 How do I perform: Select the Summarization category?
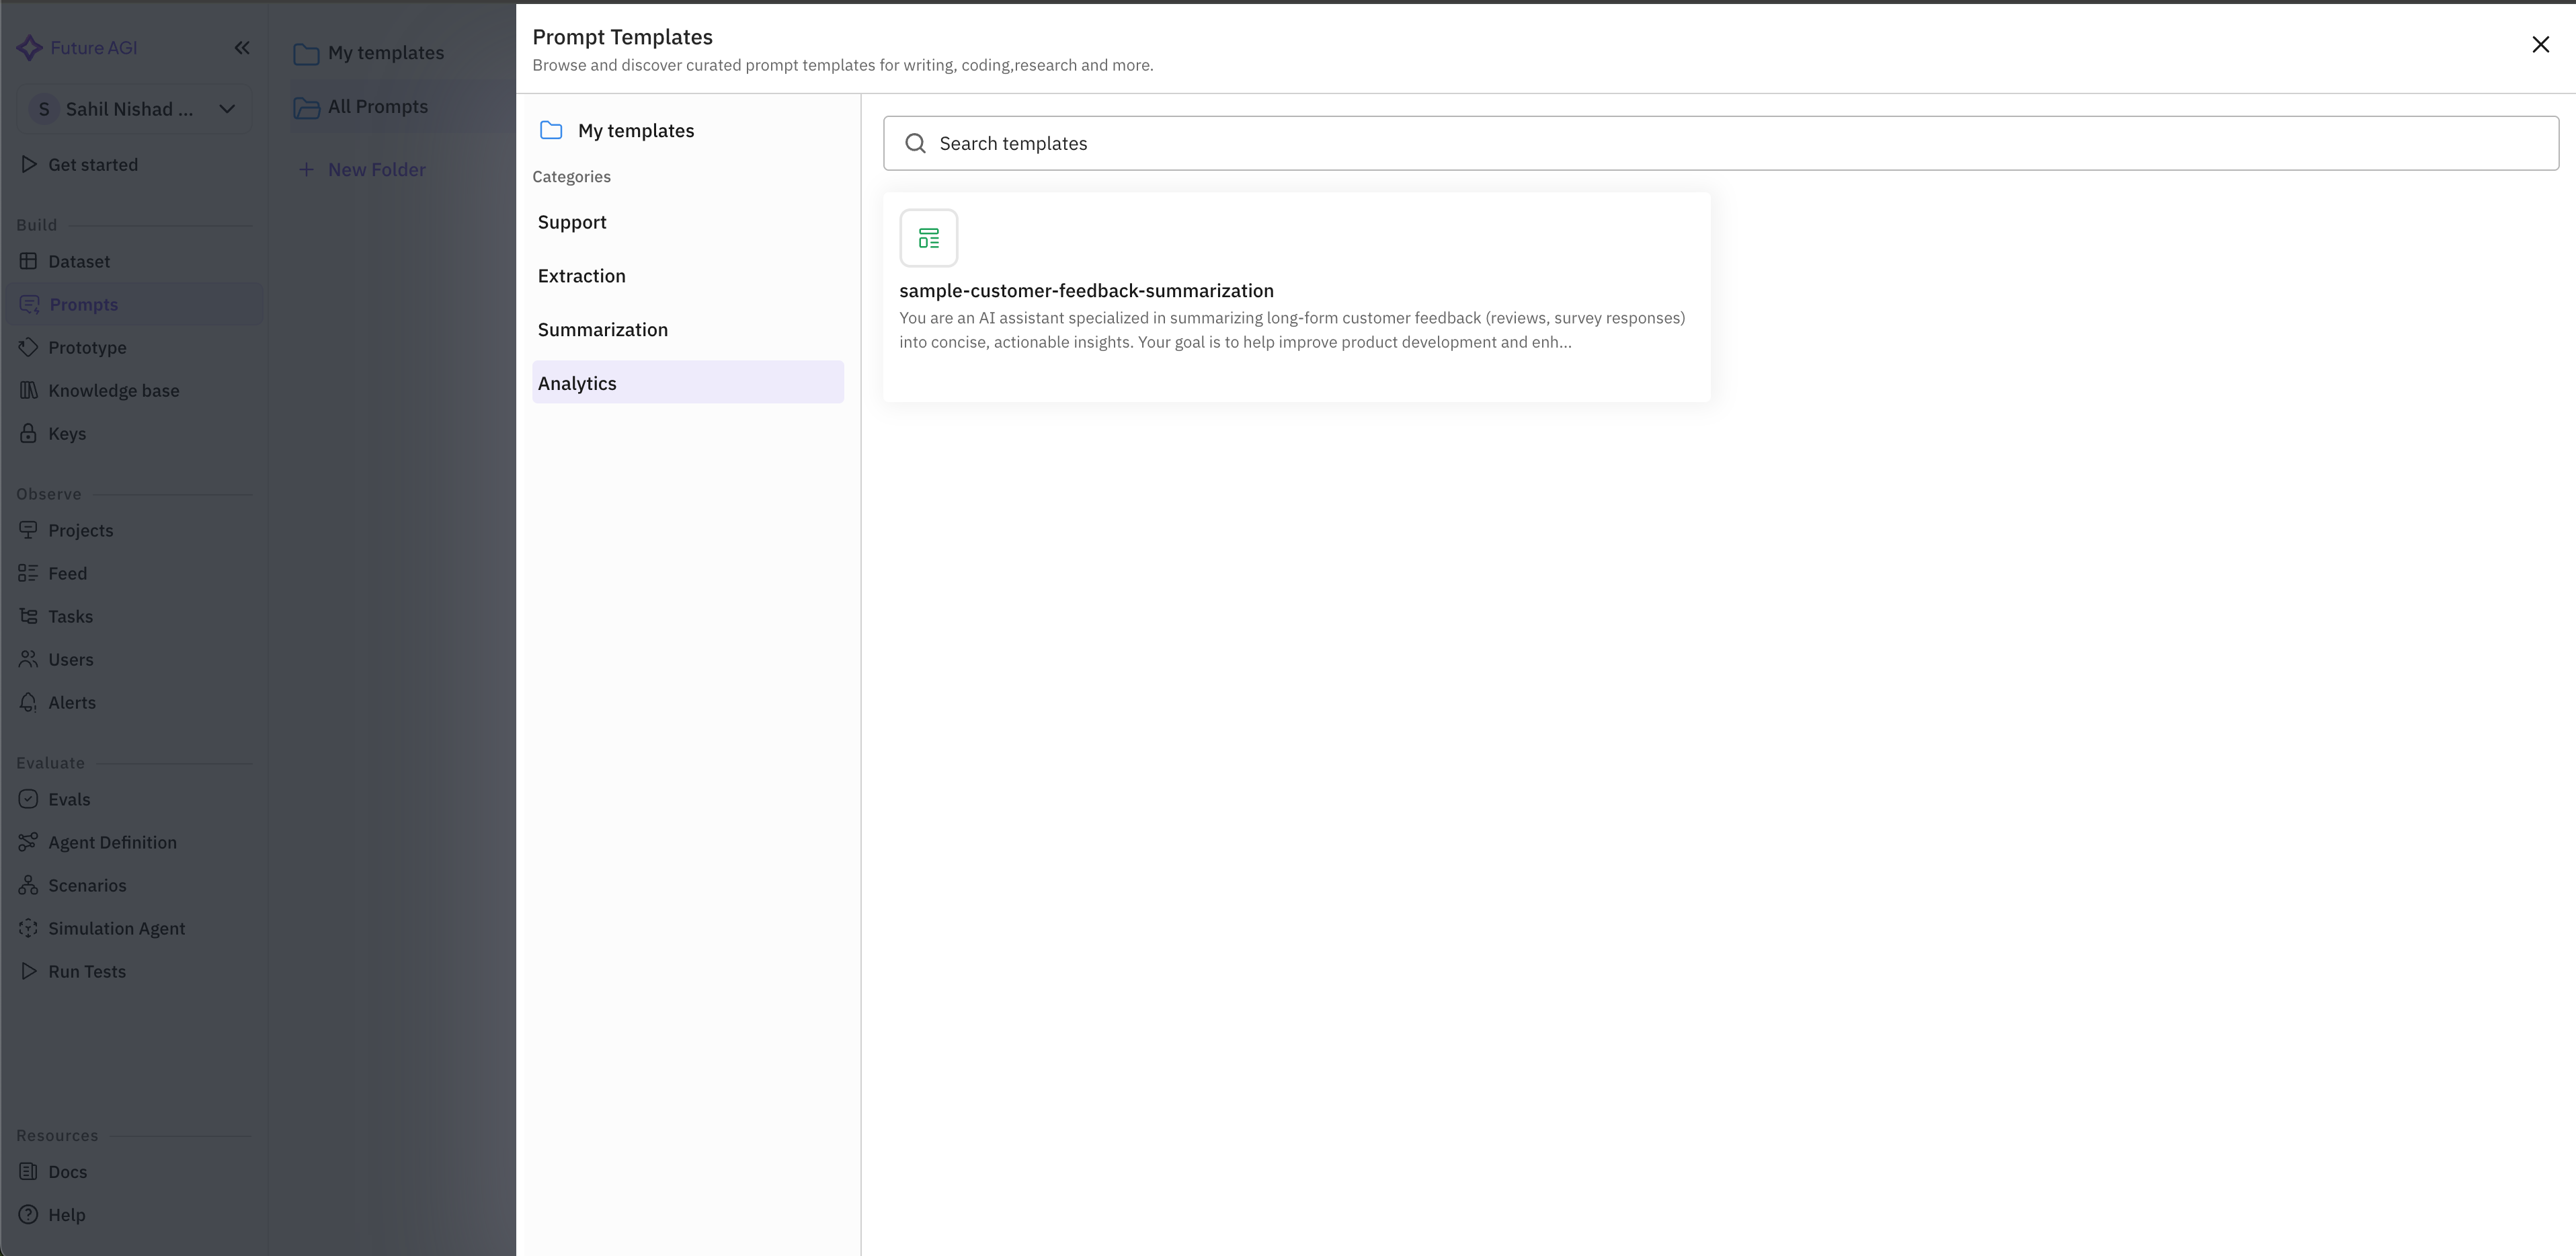(602, 330)
